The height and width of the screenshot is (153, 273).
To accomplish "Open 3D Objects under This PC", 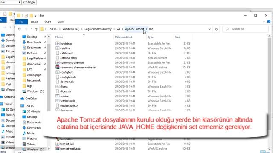I will 33,111.
